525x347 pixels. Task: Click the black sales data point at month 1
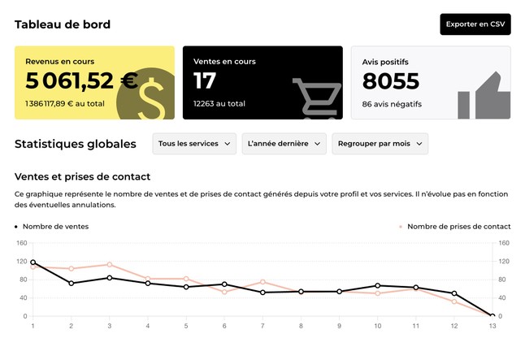(33, 262)
